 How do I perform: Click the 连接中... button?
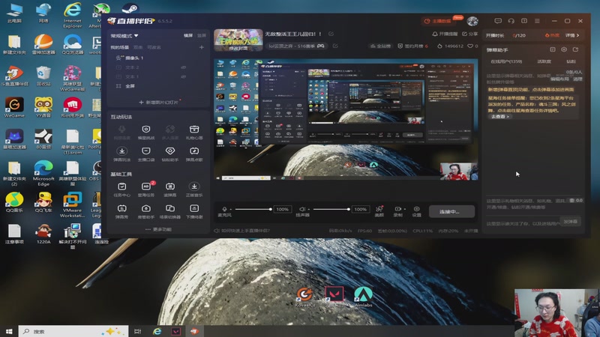pyautogui.click(x=451, y=211)
